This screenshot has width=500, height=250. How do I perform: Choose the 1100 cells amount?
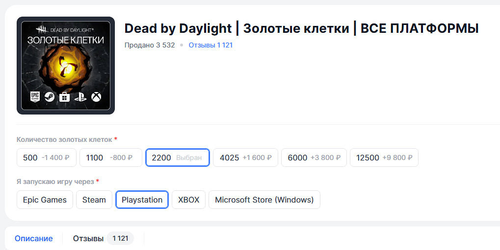point(110,158)
